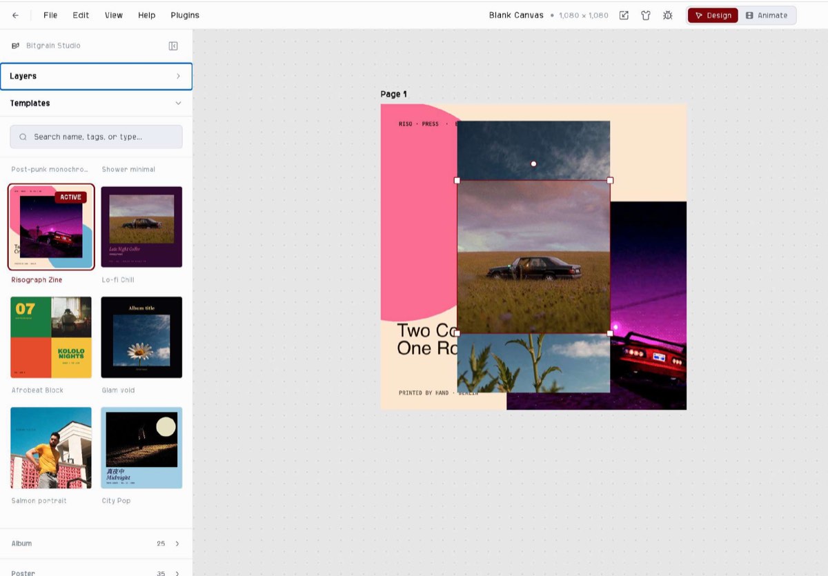Screen dimensions: 828x576
Task: Click the t-shirt mockup icon
Action: click(x=646, y=15)
